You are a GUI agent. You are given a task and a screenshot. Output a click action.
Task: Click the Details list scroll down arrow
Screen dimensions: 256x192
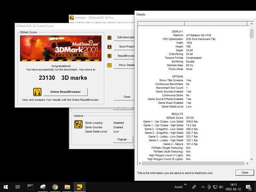point(252,159)
